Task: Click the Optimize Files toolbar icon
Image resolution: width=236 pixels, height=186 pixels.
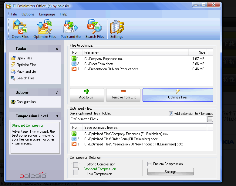Action: 45,27
